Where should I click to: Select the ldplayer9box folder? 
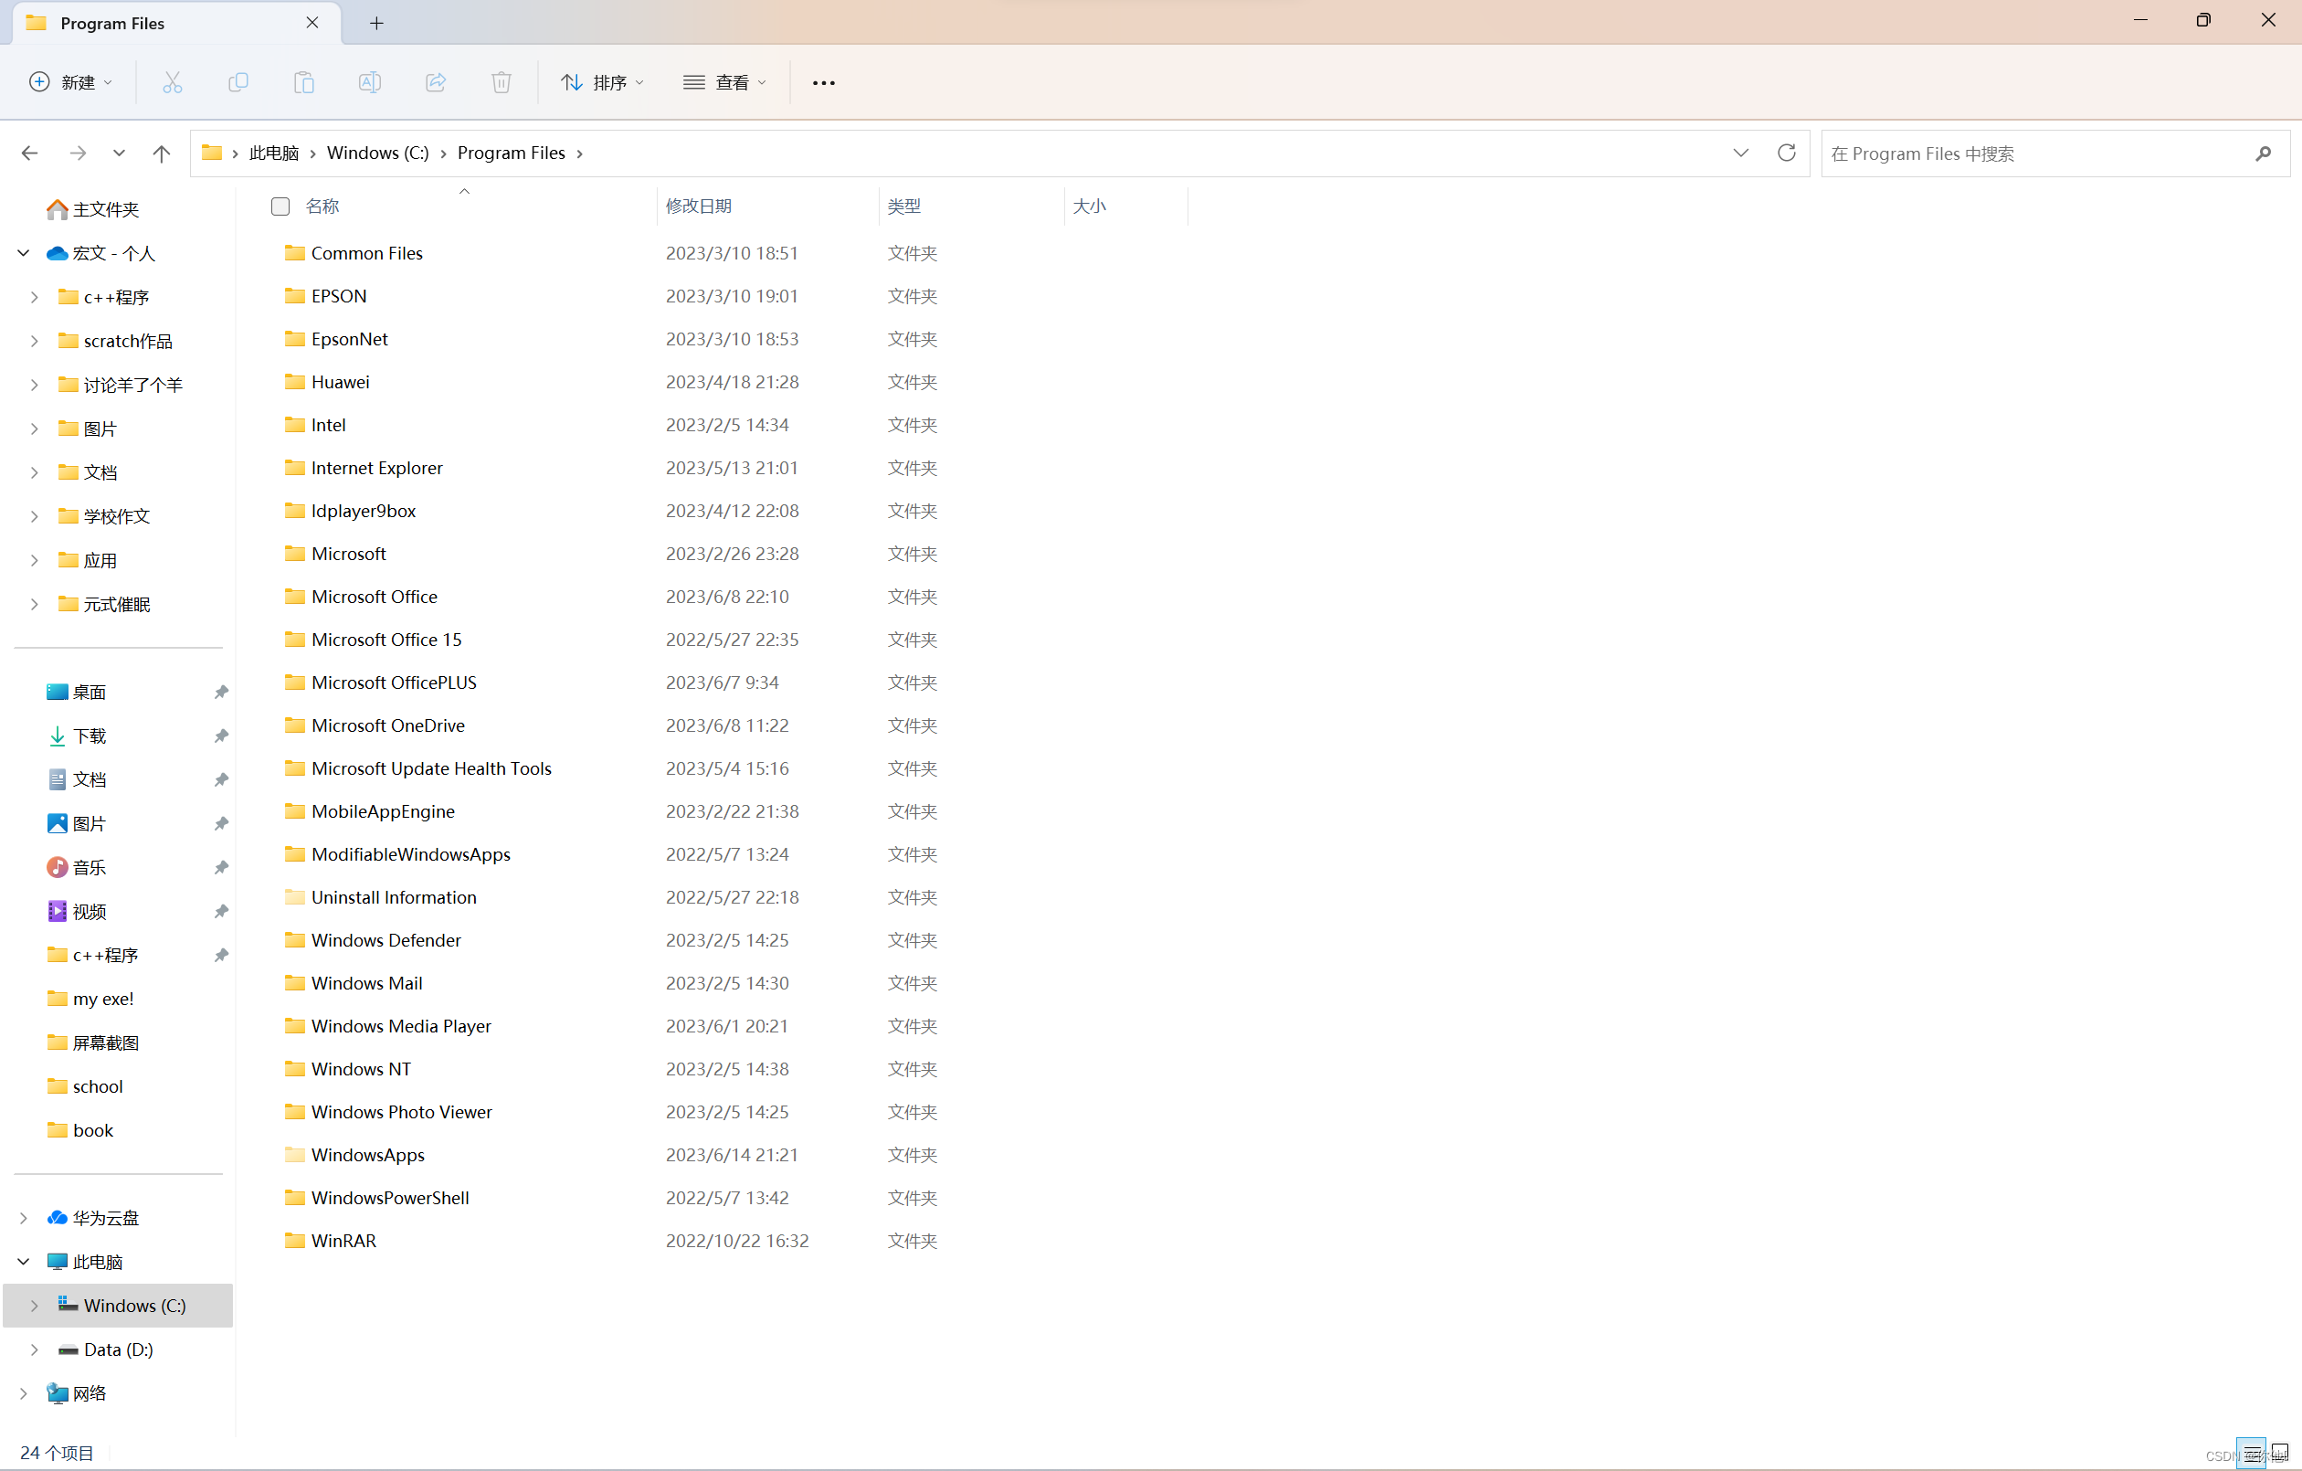click(364, 511)
